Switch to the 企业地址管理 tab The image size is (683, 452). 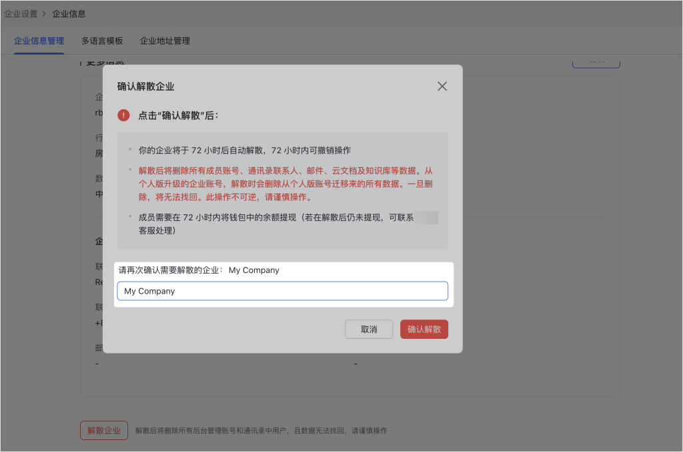165,41
